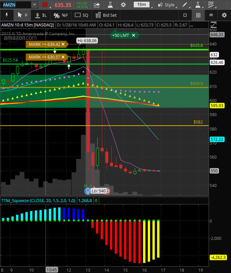Open studies via the first flask icon
The width and height of the screenshot is (231, 273).
(x=110, y=5)
